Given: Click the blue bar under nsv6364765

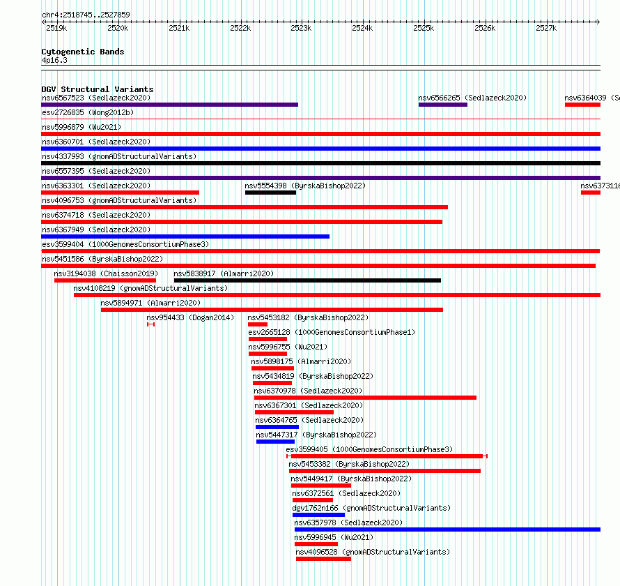Looking at the screenshot, I should click(x=277, y=427).
